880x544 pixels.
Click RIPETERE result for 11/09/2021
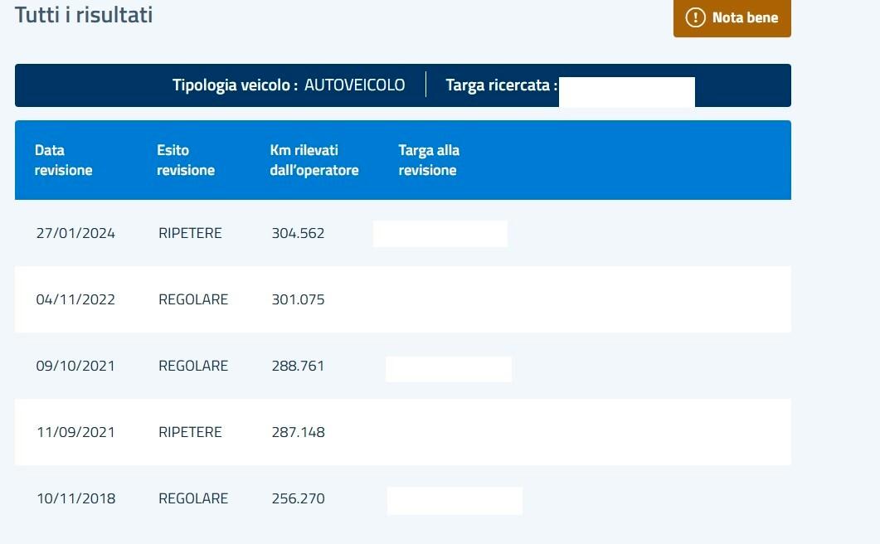[190, 432]
